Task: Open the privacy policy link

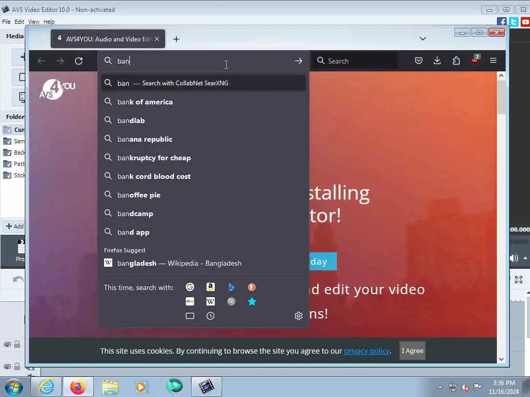Action: click(x=366, y=351)
